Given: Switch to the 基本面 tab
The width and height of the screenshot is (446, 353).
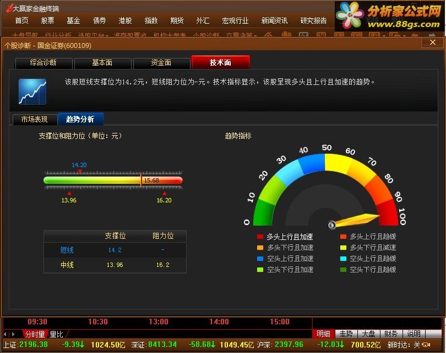Looking at the screenshot, I should [x=102, y=63].
